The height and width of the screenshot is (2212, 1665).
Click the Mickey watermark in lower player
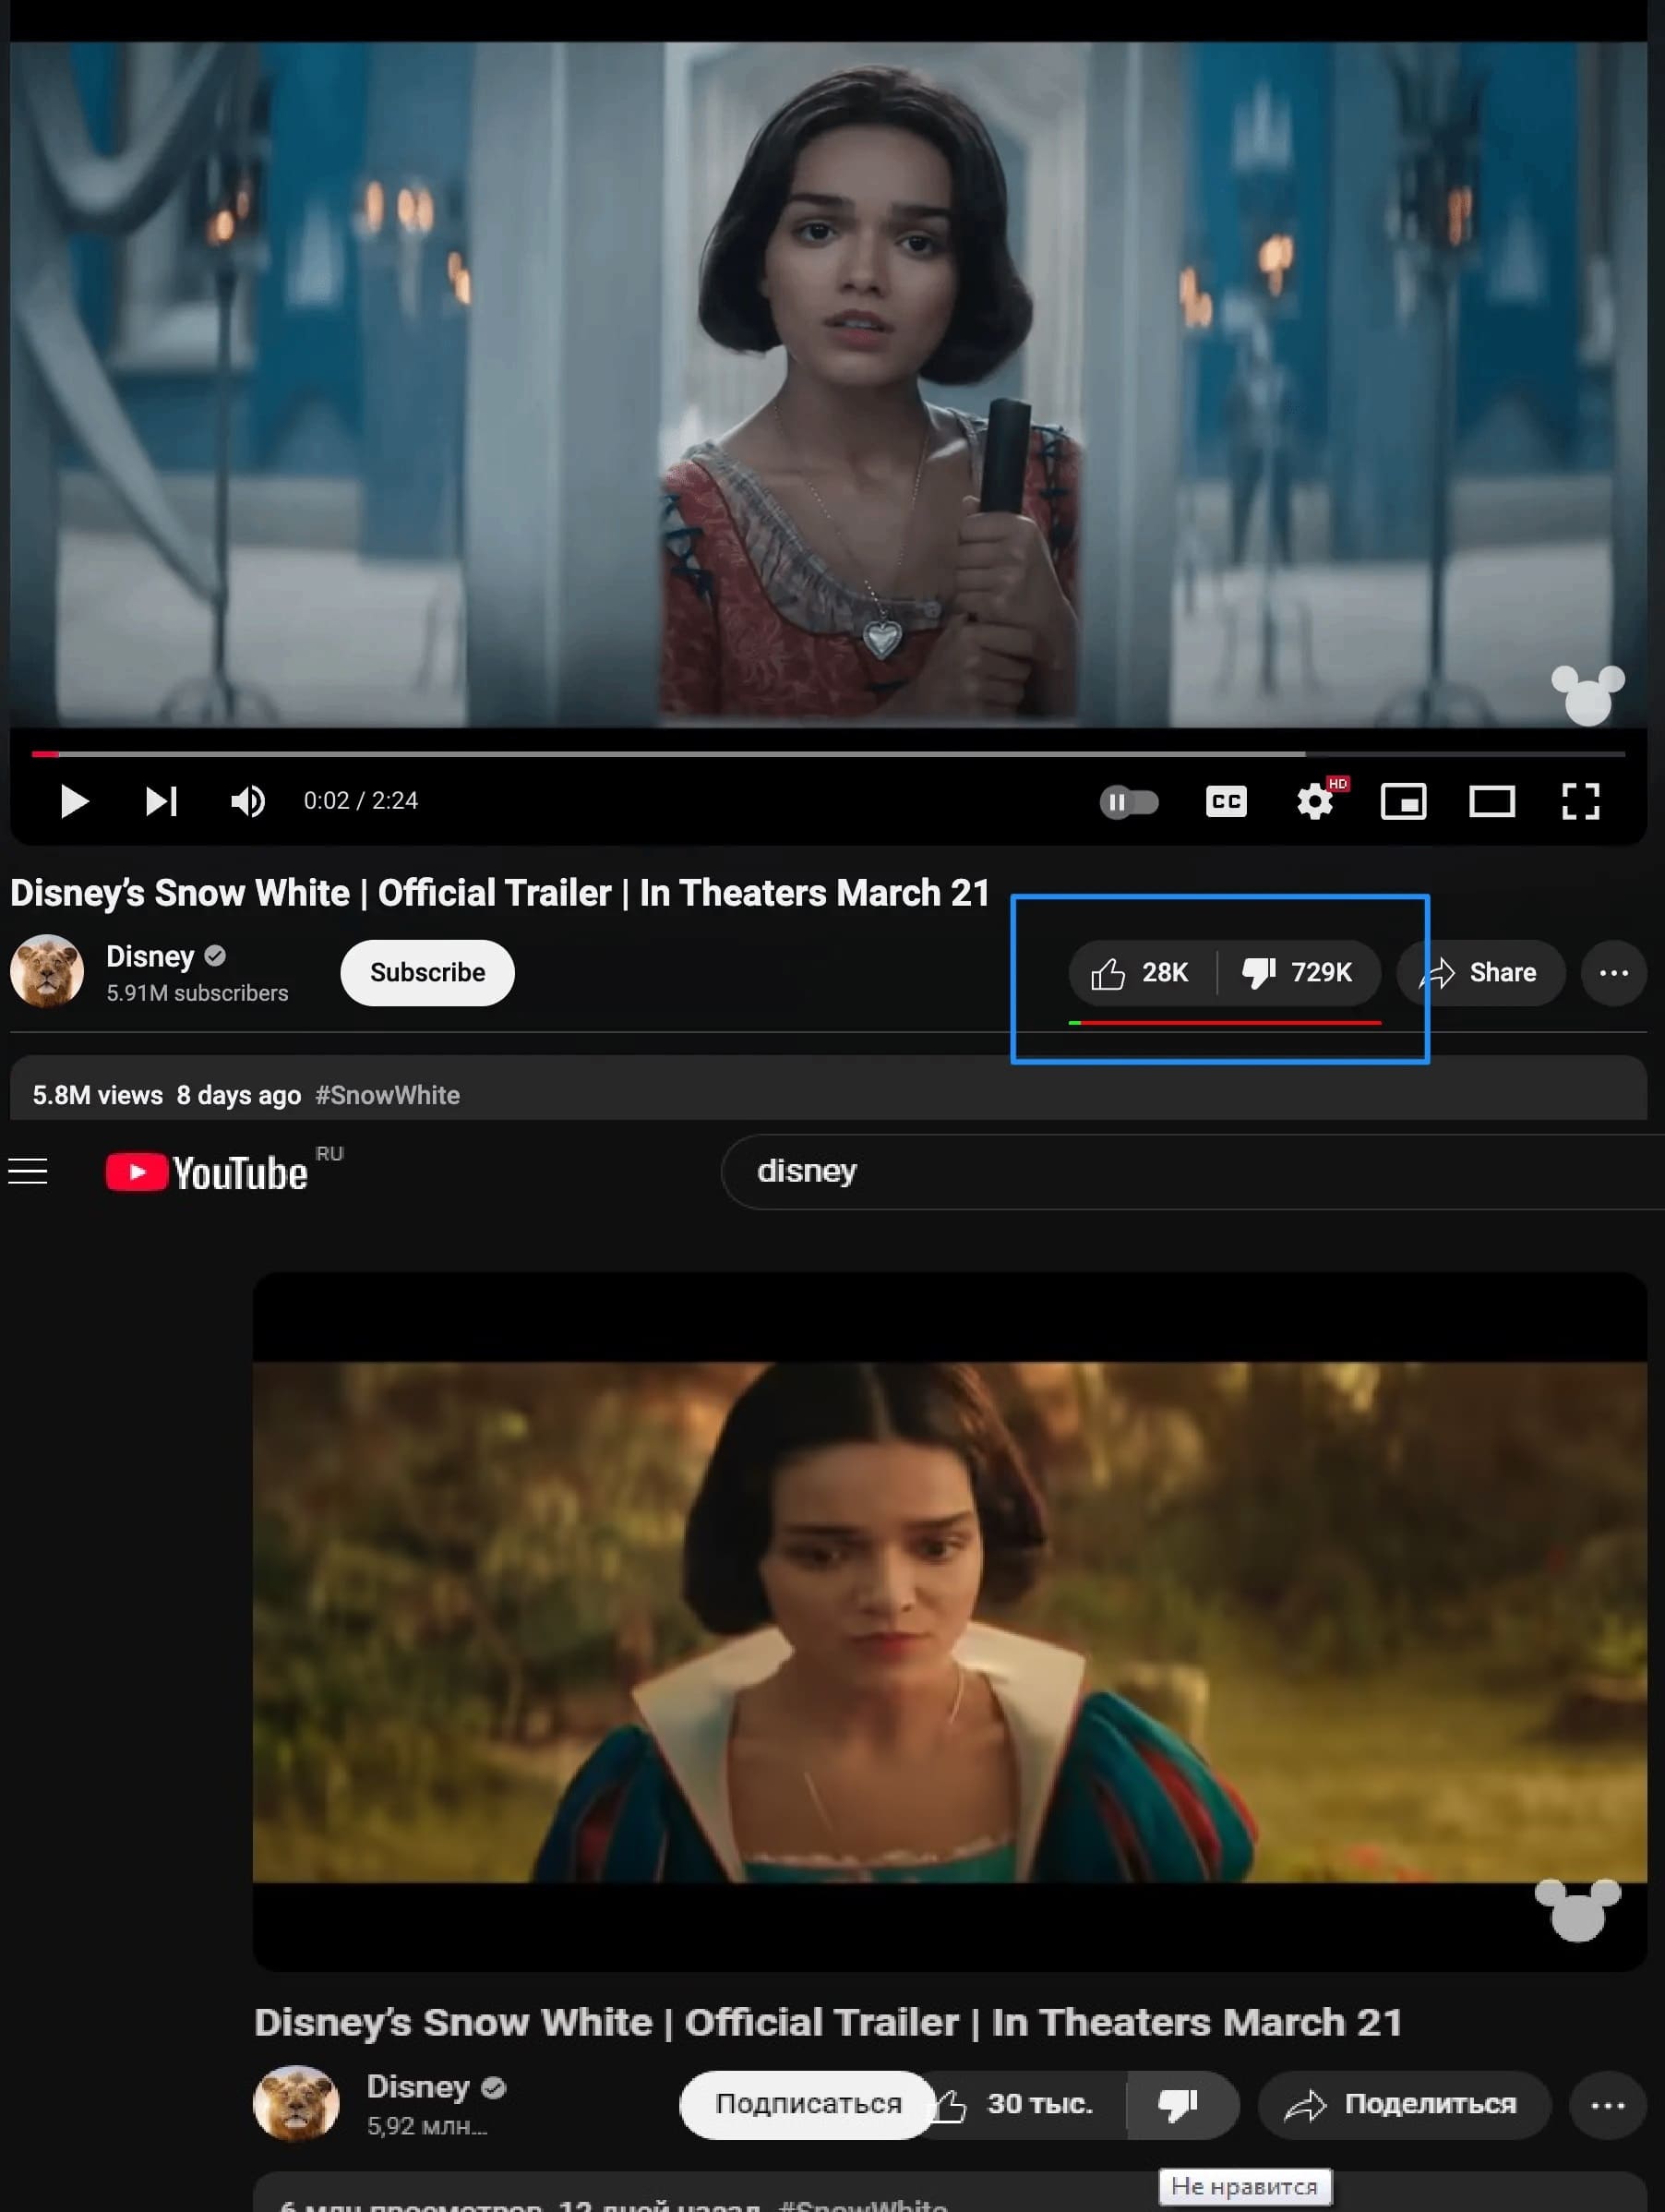[1577, 1910]
